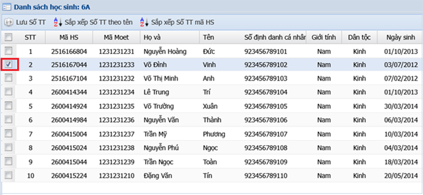Click Mã Moet value 1231231232
This screenshot has width=423, height=195.
pos(116,79)
